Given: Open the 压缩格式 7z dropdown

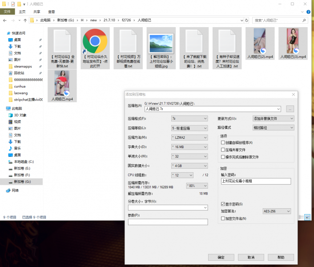Looking at the screenshot, I should tap(189, 119).
